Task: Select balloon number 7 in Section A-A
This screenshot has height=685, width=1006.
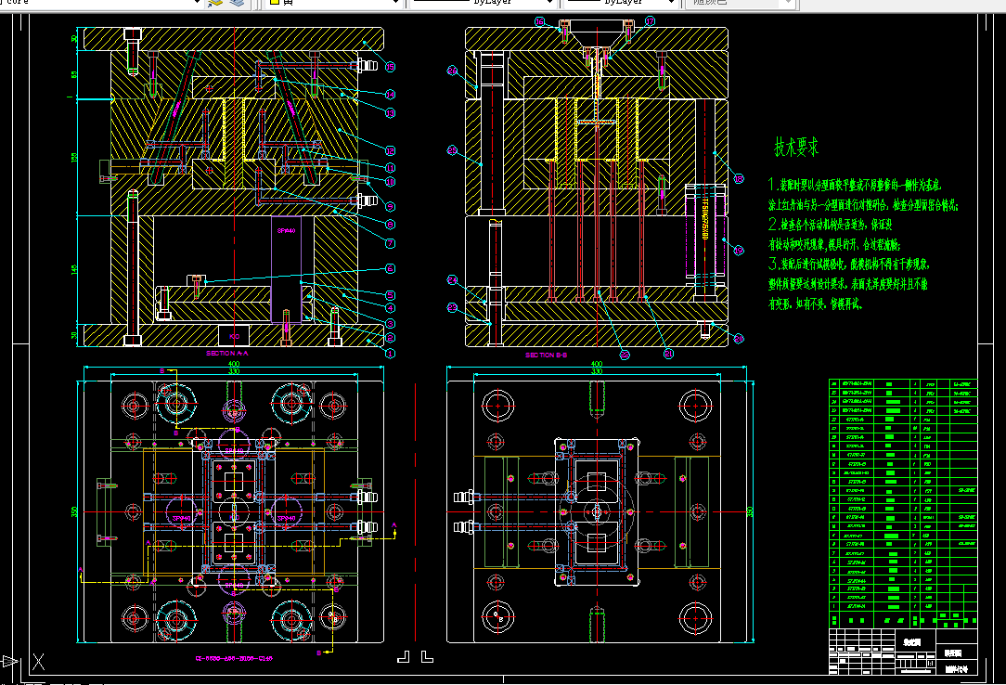Action: tap(390, 243)
